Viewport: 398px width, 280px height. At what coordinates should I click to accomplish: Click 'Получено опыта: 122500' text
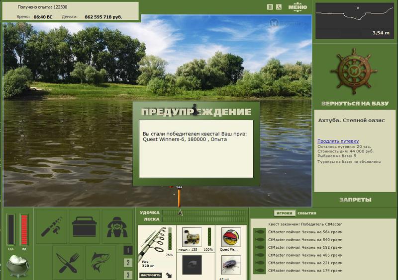[42, 7]
